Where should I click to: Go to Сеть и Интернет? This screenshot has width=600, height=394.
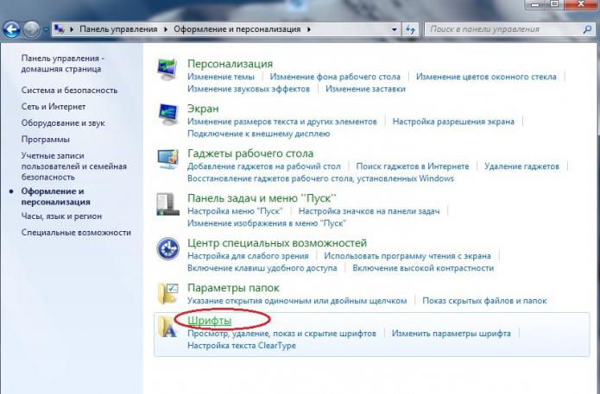click(54, 107)
